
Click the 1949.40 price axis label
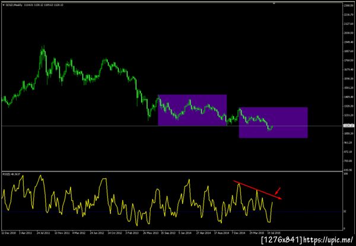point(349,42)
